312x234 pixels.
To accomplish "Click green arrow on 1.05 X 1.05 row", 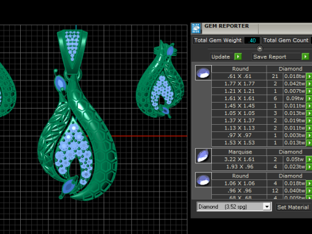I will (x=309, y=113).
